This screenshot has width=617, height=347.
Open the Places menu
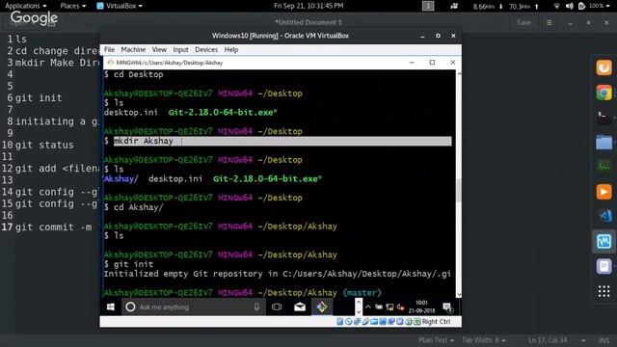(73, 6)
